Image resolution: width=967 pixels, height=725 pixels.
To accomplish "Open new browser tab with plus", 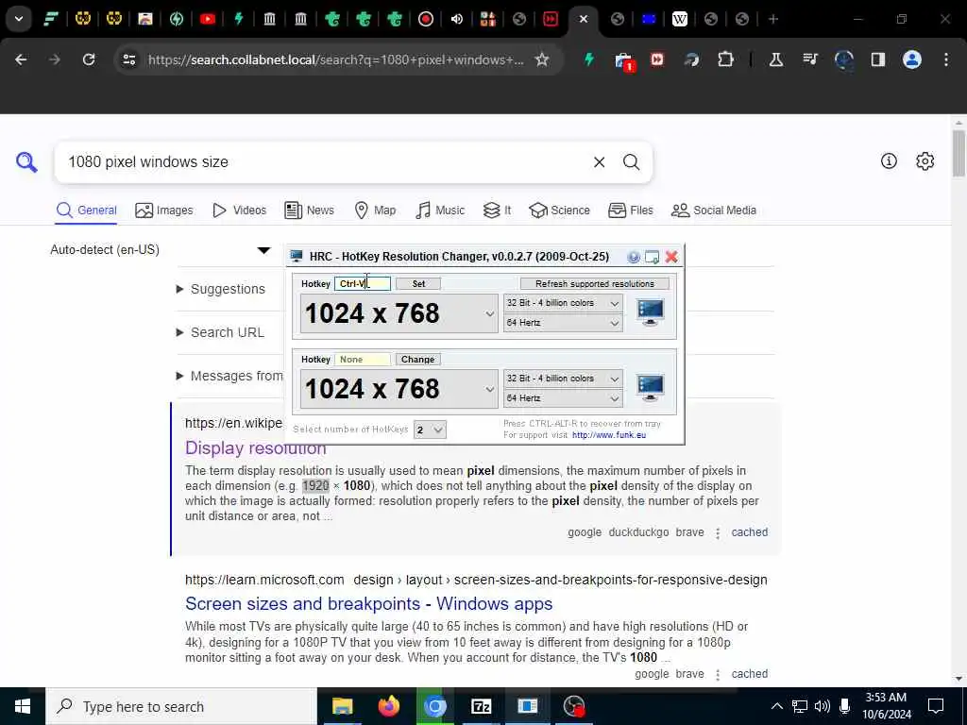I will click(x=772, y=19).
